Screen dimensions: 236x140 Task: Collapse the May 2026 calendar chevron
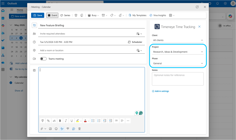click(11, 25)
